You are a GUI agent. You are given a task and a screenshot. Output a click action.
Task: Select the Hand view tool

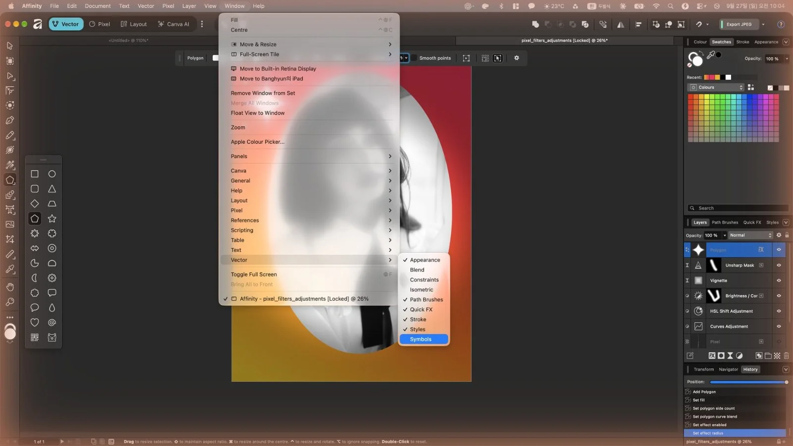9,287
